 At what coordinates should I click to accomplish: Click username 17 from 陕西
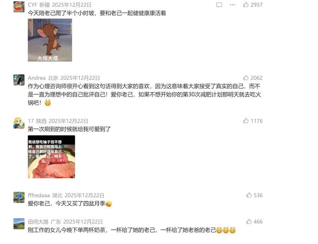(31, 121)
